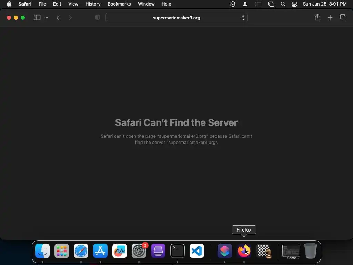This screenshot has height=265, width=353.
Task: Open the Safari menu
Action: pos(25,4)
